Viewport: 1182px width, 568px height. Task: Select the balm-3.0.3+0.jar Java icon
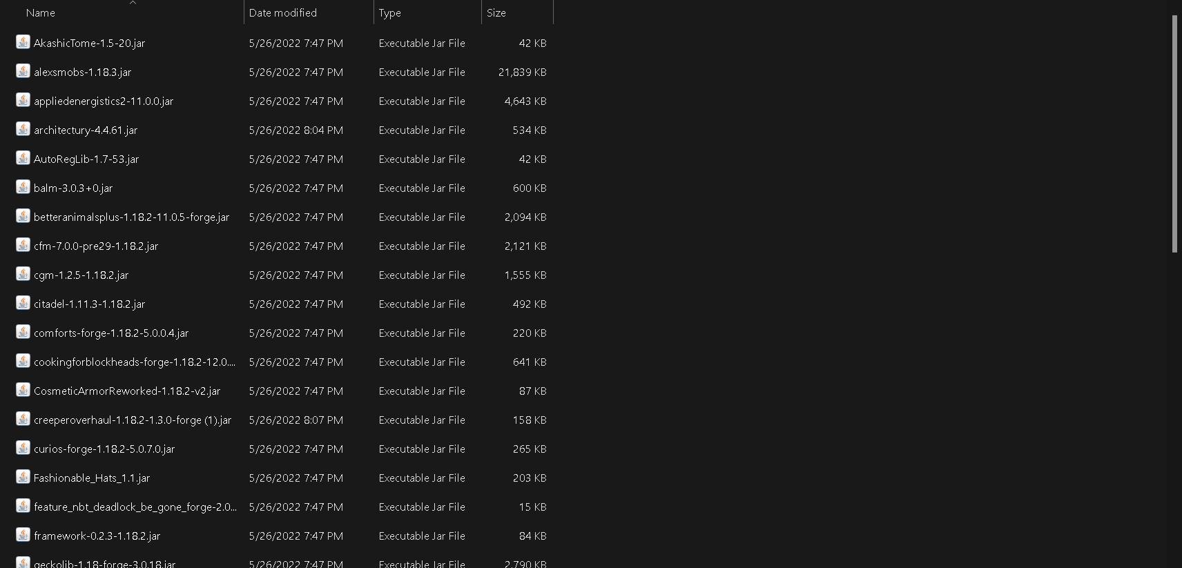(23, 187)
